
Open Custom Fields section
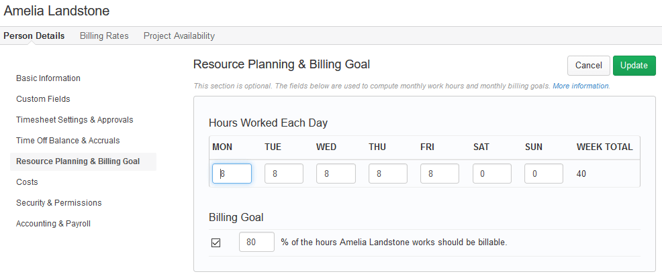click(43, 99)
